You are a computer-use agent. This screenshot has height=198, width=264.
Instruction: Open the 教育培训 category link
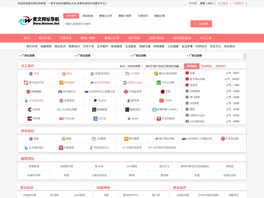tap(74, 46)
